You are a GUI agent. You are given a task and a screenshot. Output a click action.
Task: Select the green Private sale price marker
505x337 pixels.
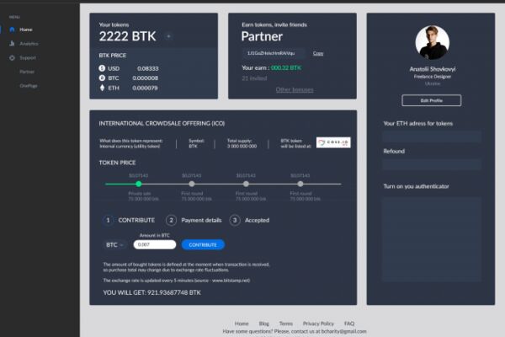tap(139, 184)
